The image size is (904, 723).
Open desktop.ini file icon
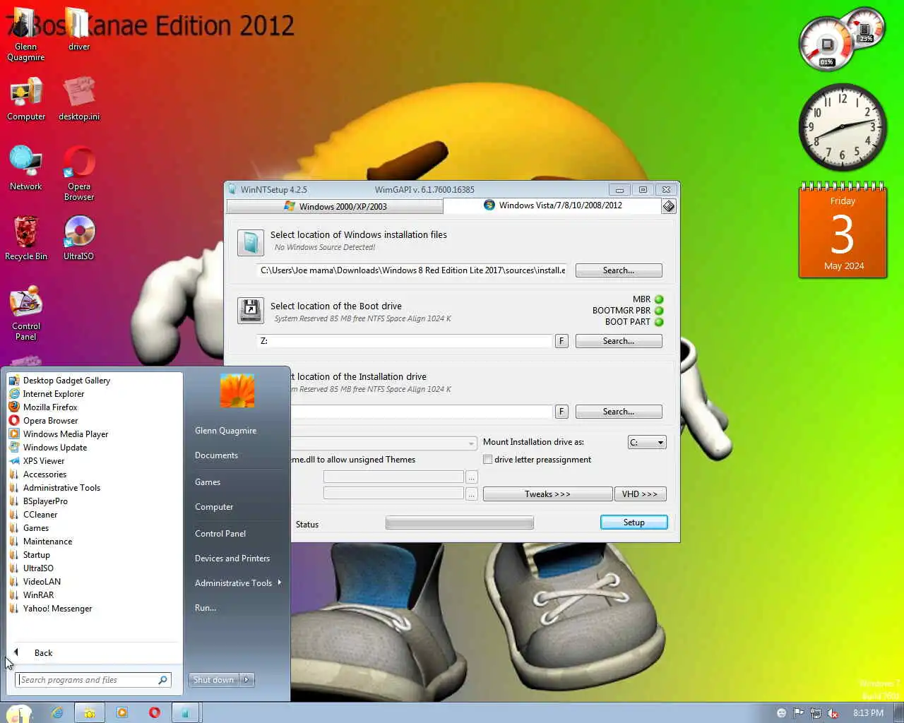79,99
